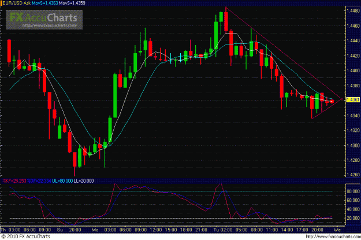Click the 05:00 time axis label

241,230
